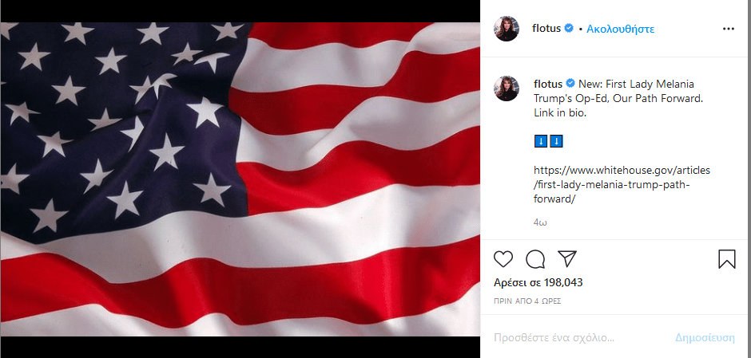Share the post via paper plane icon
The image size is (751, 358).
click(x=567, y=259)
